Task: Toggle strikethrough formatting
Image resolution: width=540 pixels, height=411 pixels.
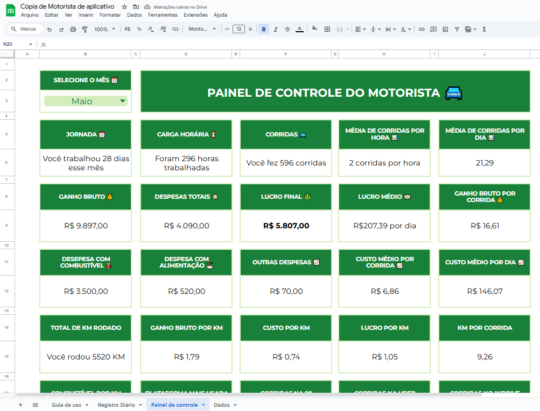Action: tap(287, 29)
